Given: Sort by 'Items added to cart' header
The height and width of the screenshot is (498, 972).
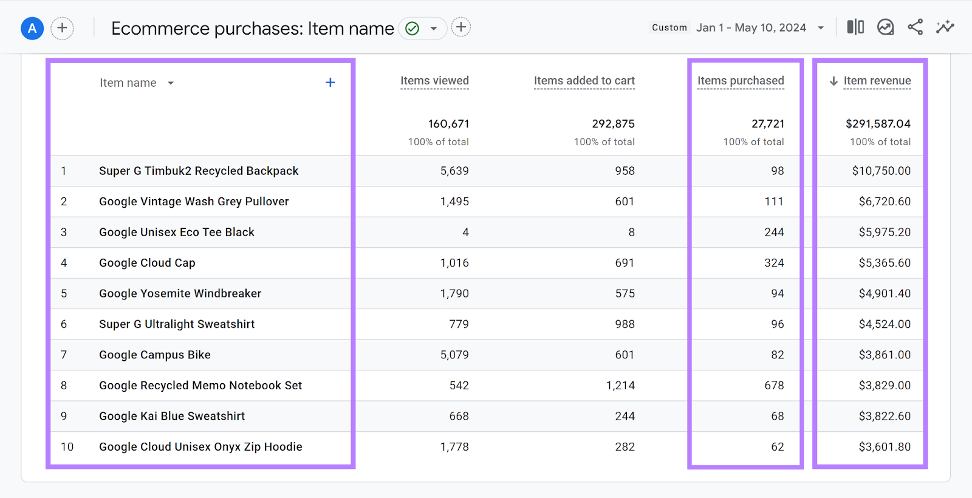Looking at the screenshot, I should click(x=584, y=81).
